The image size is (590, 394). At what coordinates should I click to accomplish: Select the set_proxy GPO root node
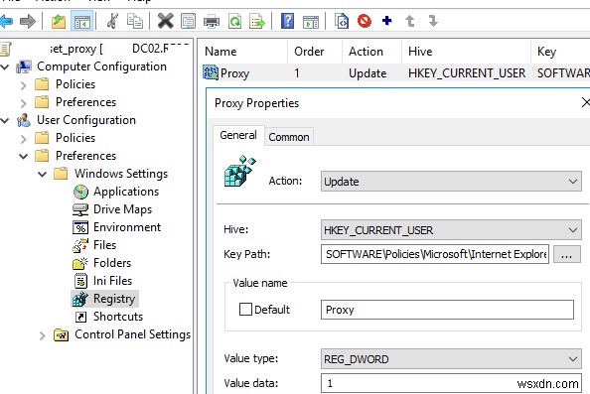[x=94, y=49]
